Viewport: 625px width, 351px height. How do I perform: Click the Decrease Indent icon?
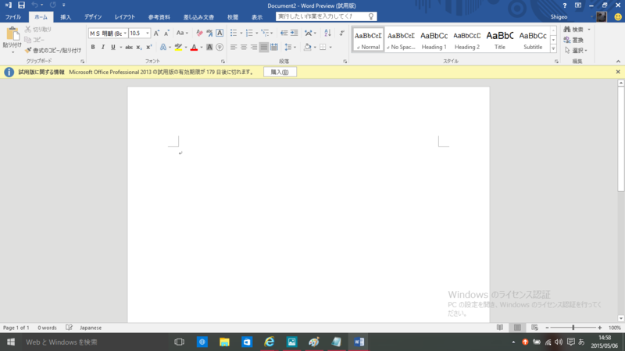click(x=284, y=33)
